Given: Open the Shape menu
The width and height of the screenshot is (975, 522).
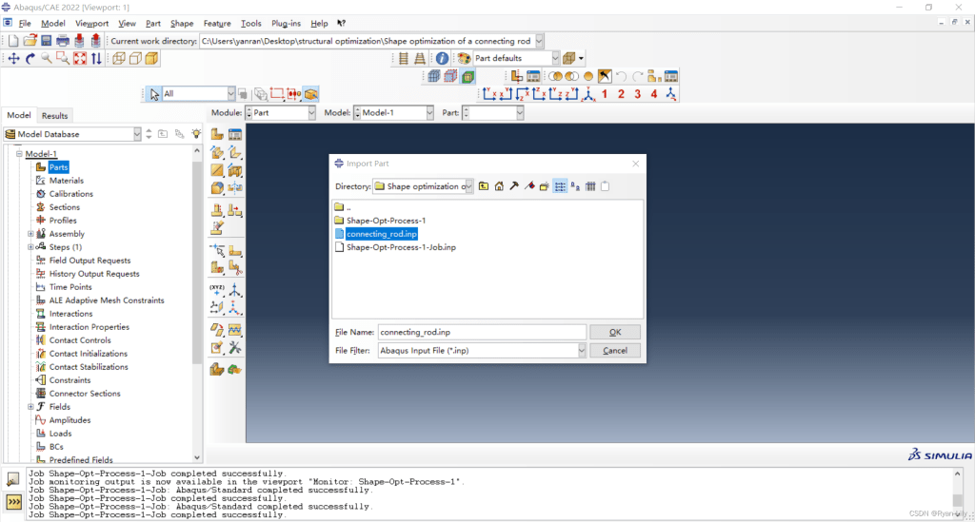Looking at the screenshot, I should [182, 23].
